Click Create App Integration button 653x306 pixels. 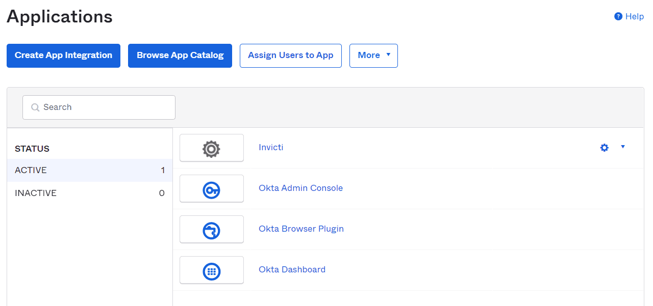(63, 55)
